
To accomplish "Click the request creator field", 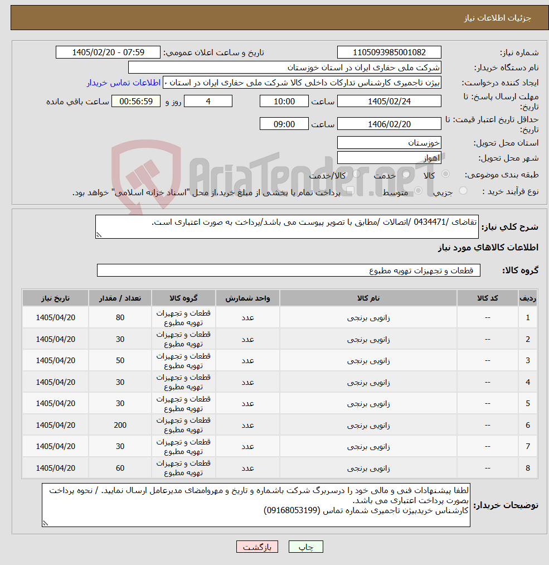I will (302, 83).
